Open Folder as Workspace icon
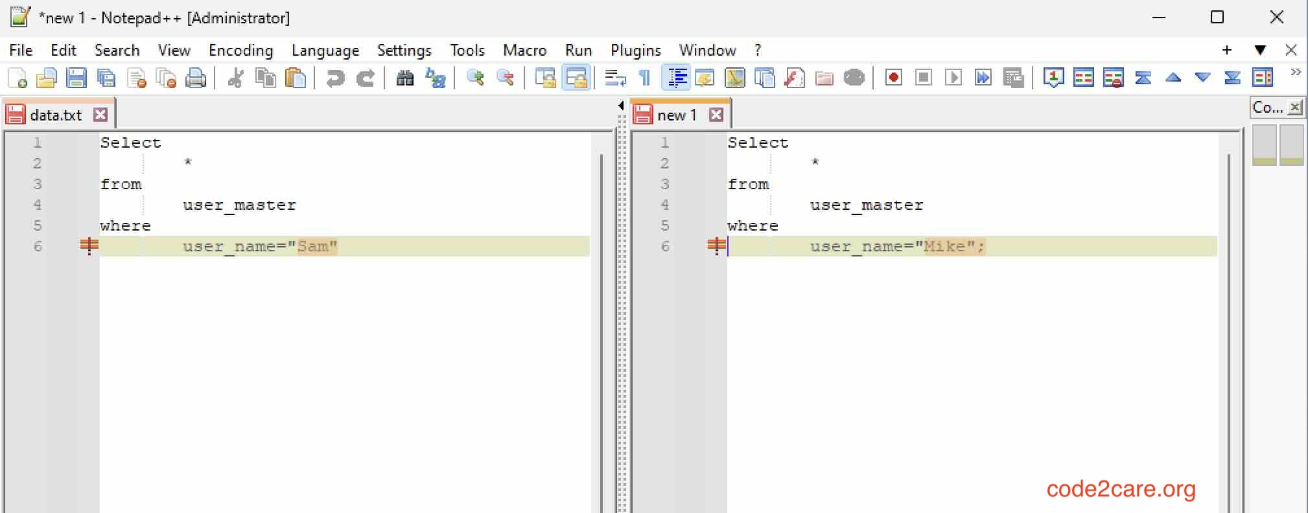The height and width of the screenshot is (513, 1308). [824, 78]
